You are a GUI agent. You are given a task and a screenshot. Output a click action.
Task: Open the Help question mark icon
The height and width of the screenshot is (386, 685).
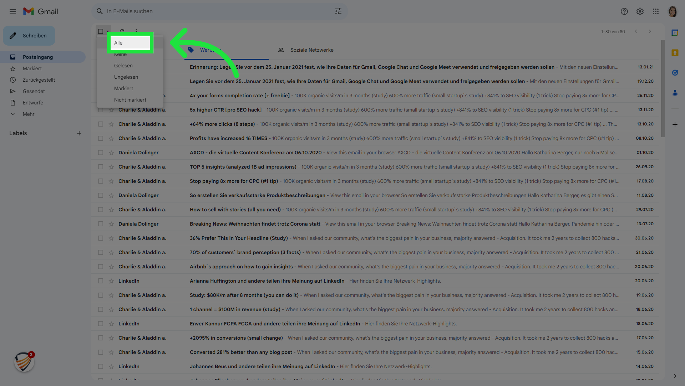[x=624, y=11]
